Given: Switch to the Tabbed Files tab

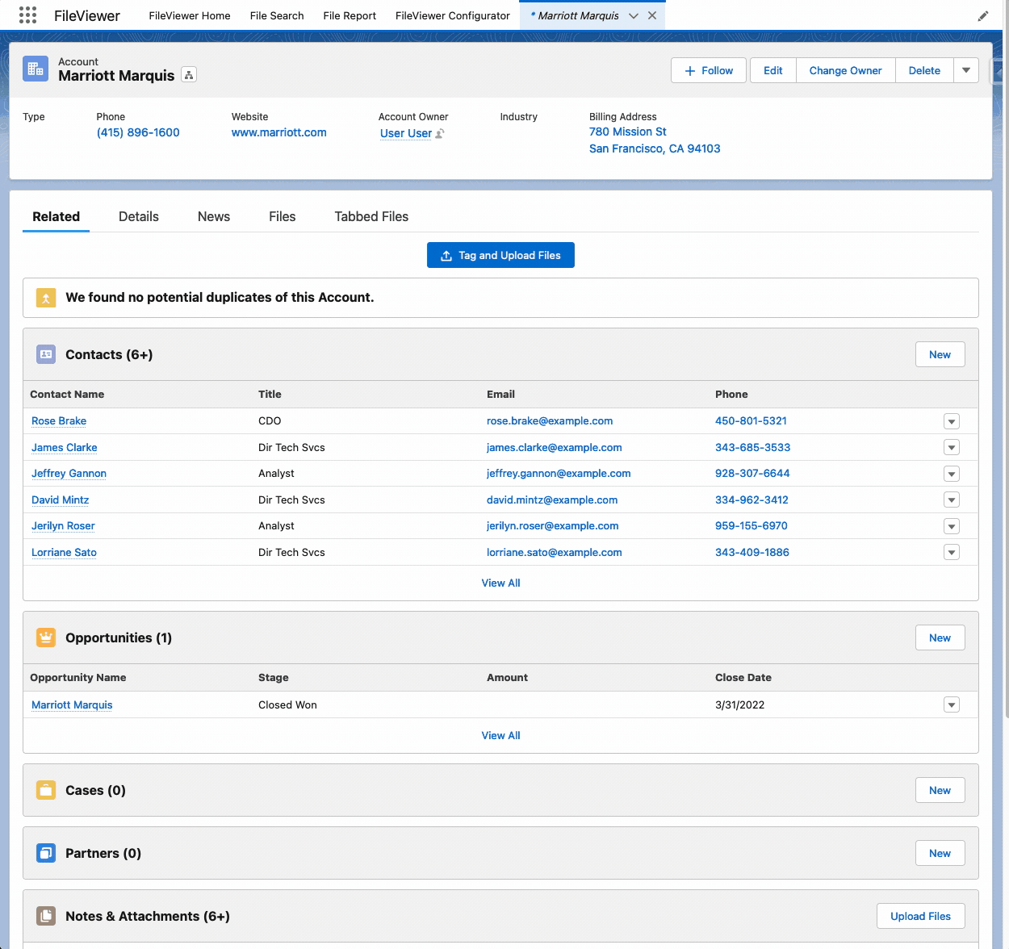Looking at the screenshot, I should pos(371,216).
